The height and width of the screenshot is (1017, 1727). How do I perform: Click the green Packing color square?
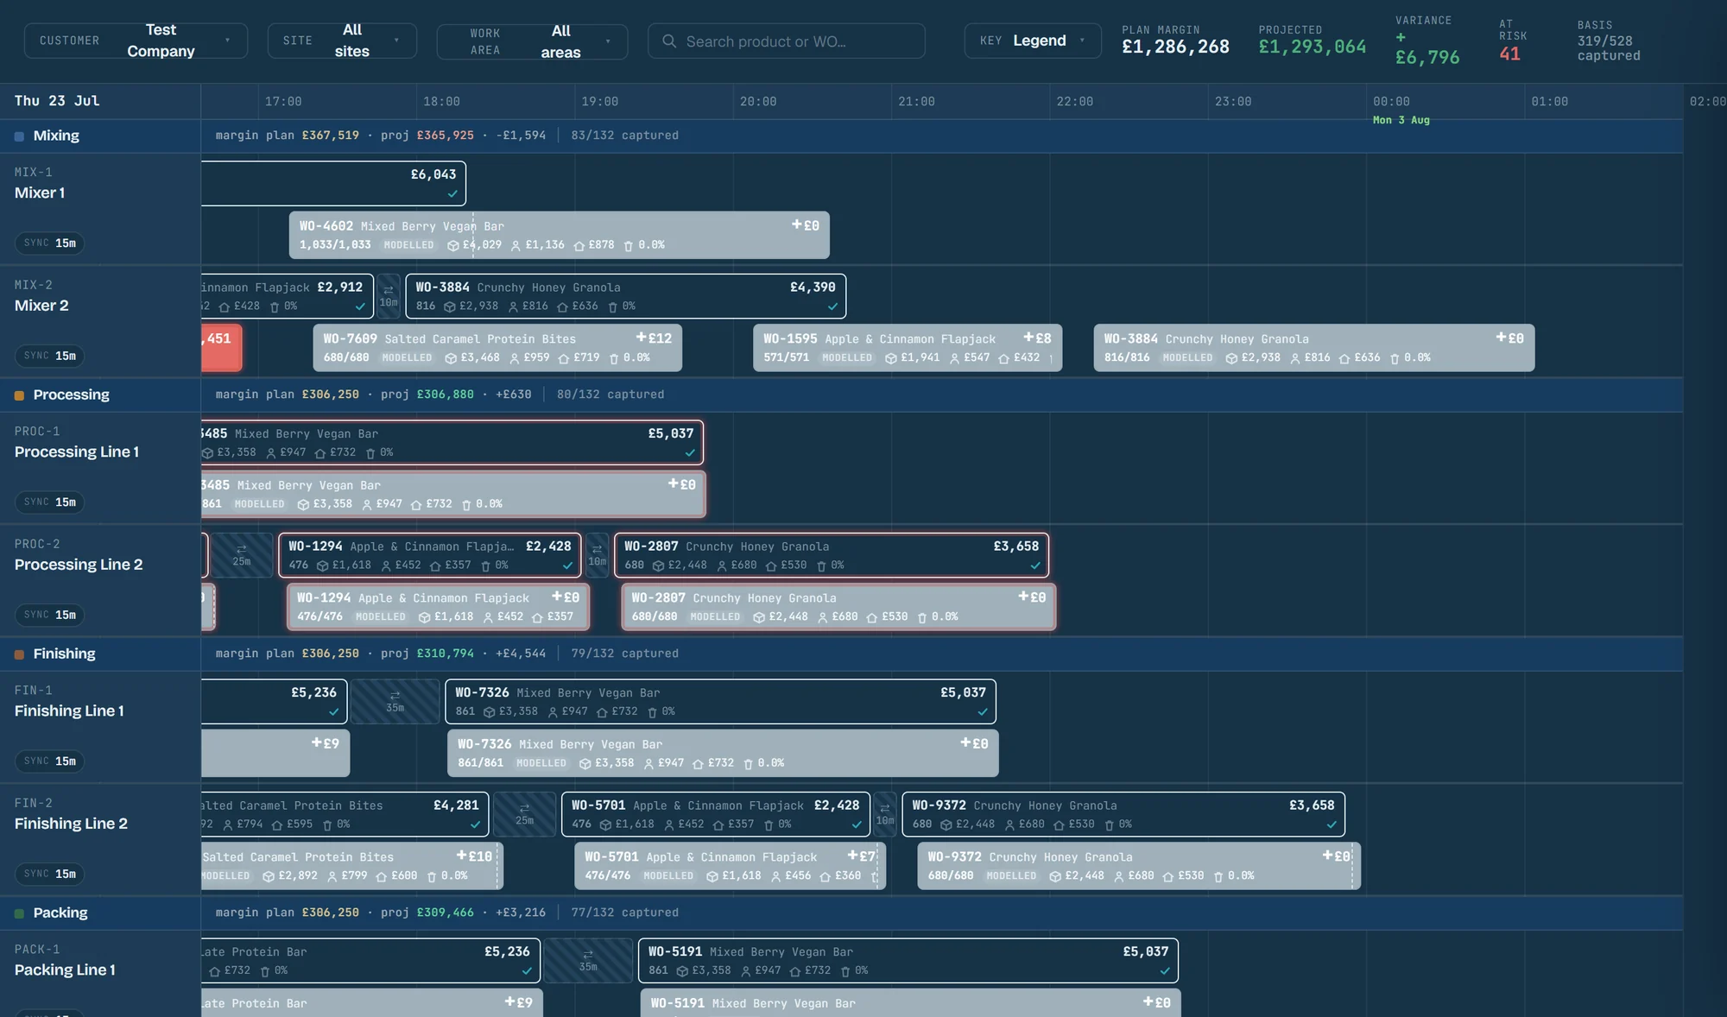(19, 913)
